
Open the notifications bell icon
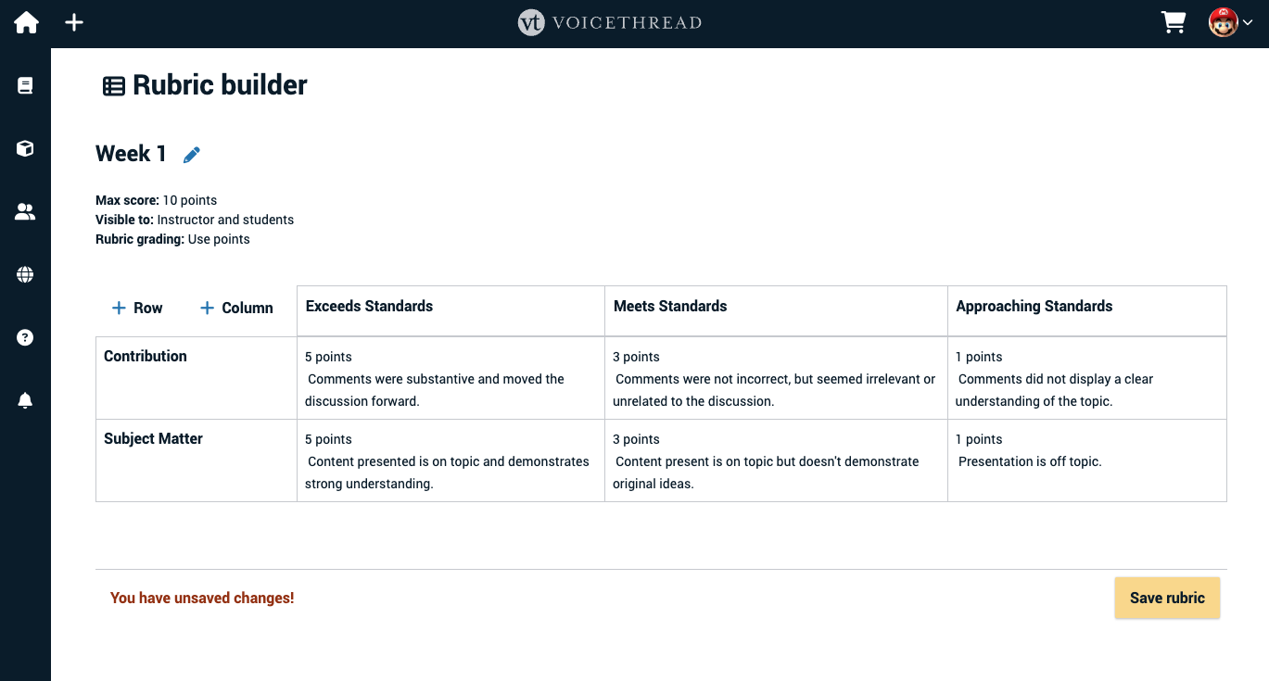click(x=25, y=400)
